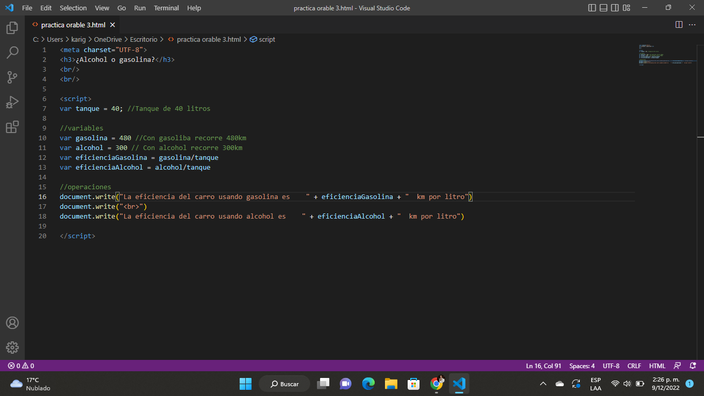This screenshot has width=704, height=396.
Task: Toggle the Secondary Side Bar layout icon
Action: [615, 8]
